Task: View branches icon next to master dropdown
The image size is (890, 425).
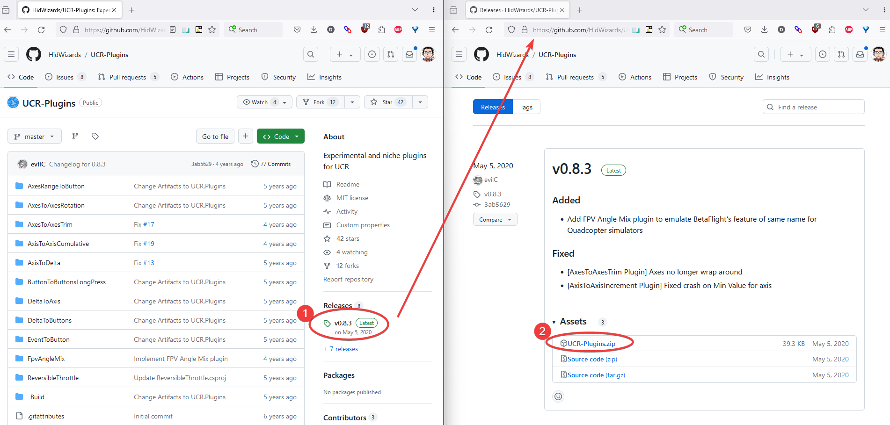Action: 75,136
